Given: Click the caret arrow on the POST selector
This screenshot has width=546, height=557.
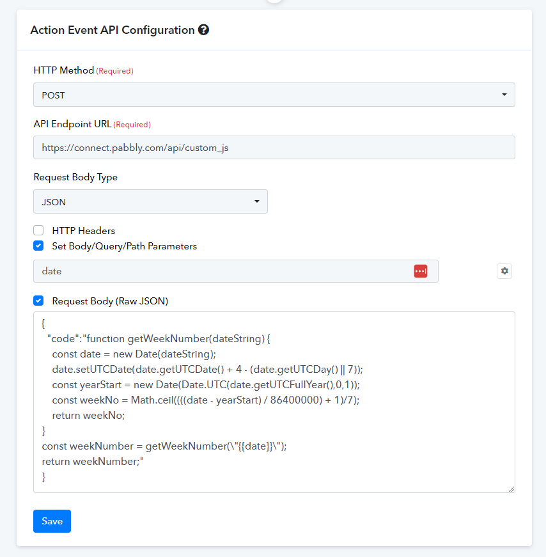Looking at the screenshot, I should click(504, 95).
